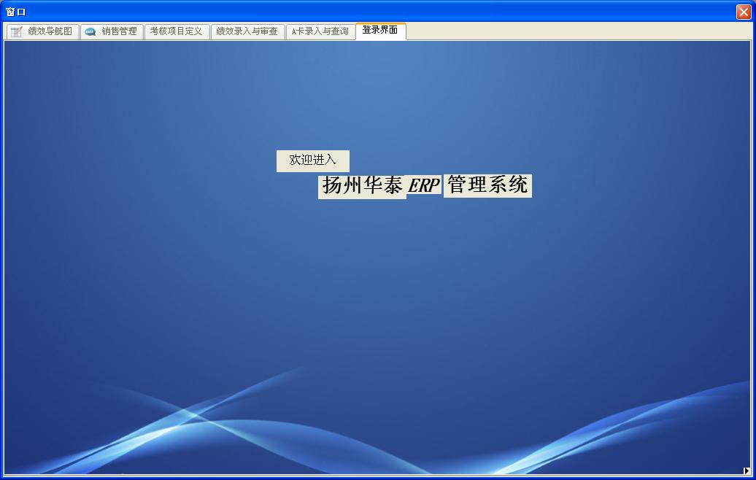
Task: Select the 登录界面 tab
Action: (380, 31)
